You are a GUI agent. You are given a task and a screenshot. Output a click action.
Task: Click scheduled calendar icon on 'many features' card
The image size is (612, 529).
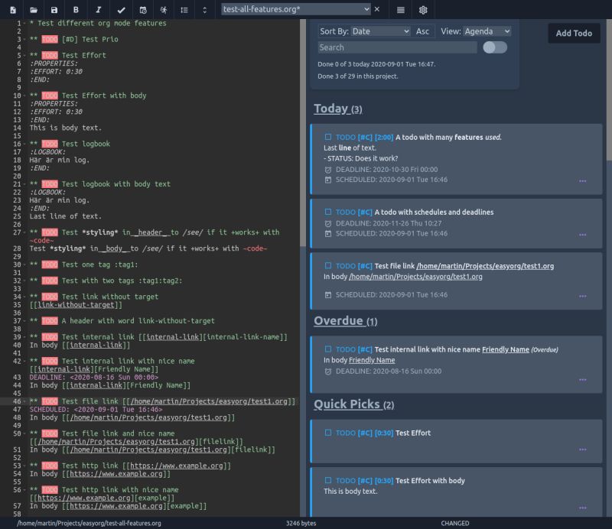[x=328, y=180]
